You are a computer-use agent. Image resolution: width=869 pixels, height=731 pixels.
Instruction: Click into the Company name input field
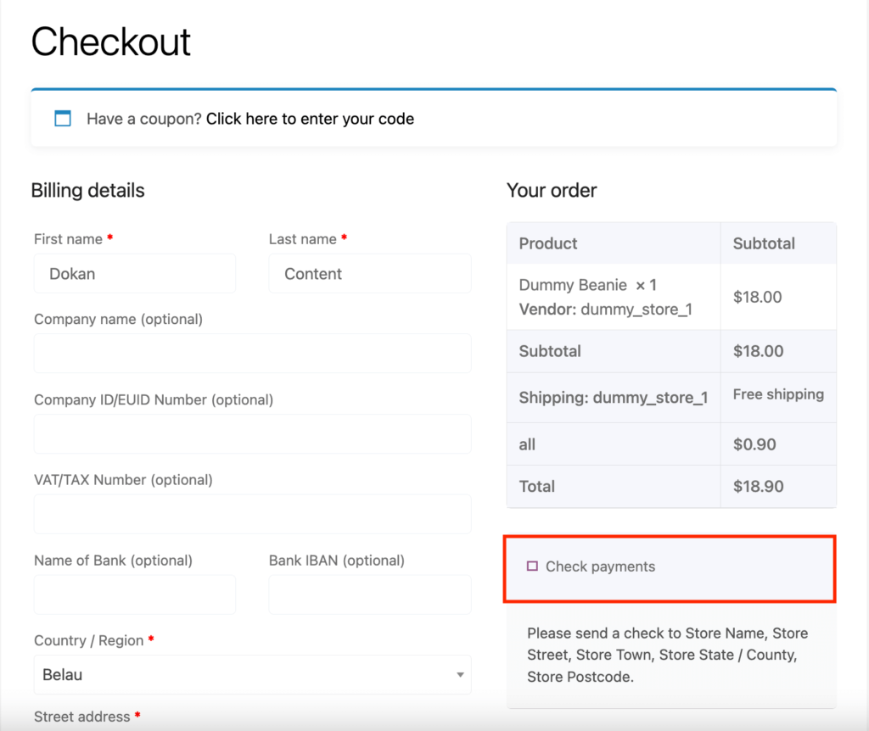click(x=253, y=354)
